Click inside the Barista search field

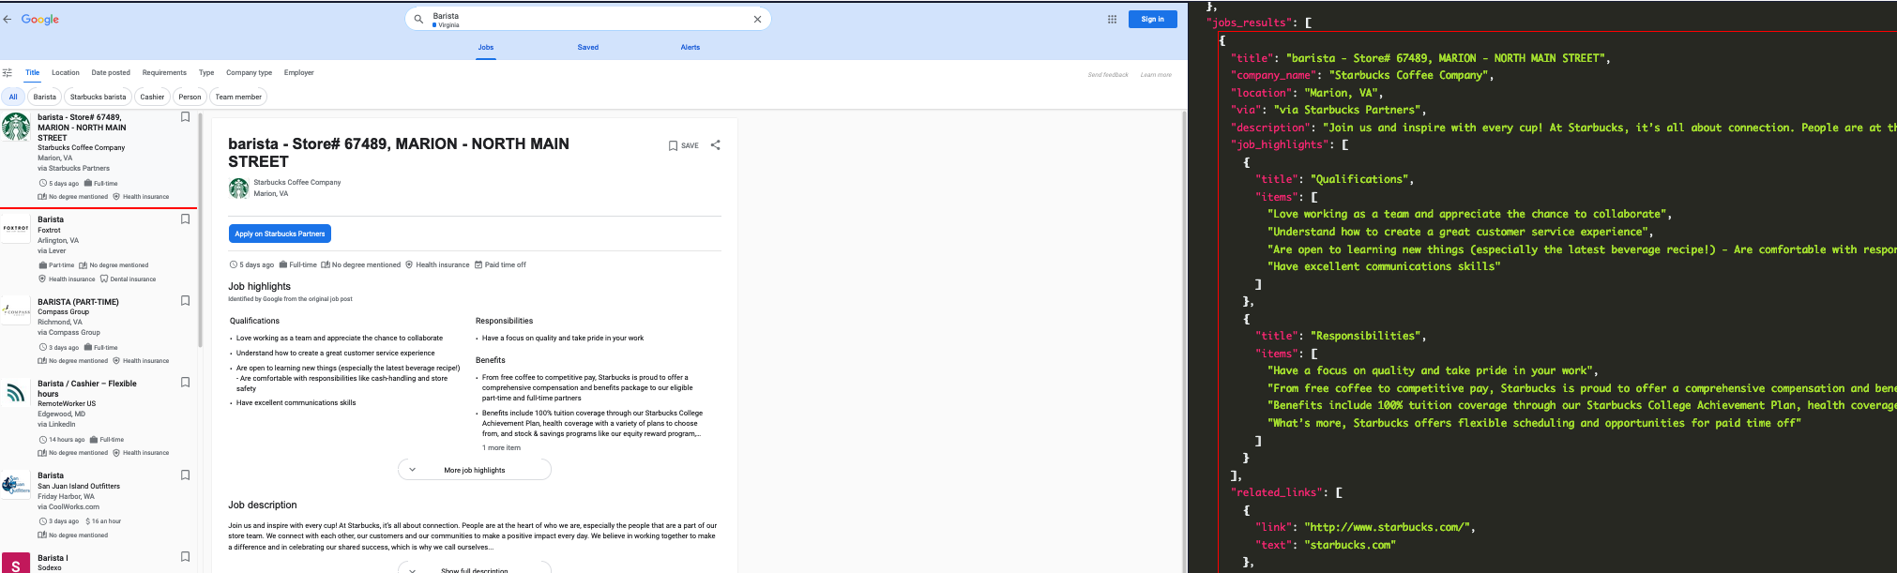(588, 19)
